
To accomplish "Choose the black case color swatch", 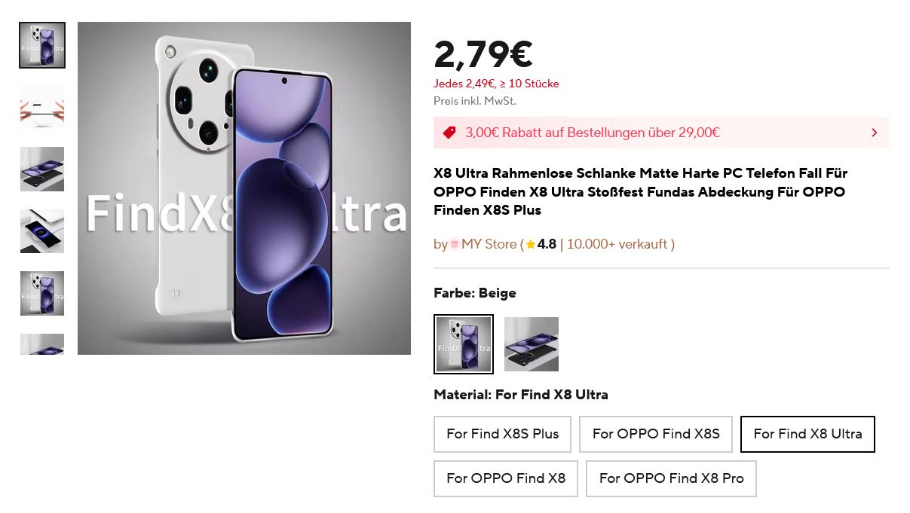I will point(532,344).
